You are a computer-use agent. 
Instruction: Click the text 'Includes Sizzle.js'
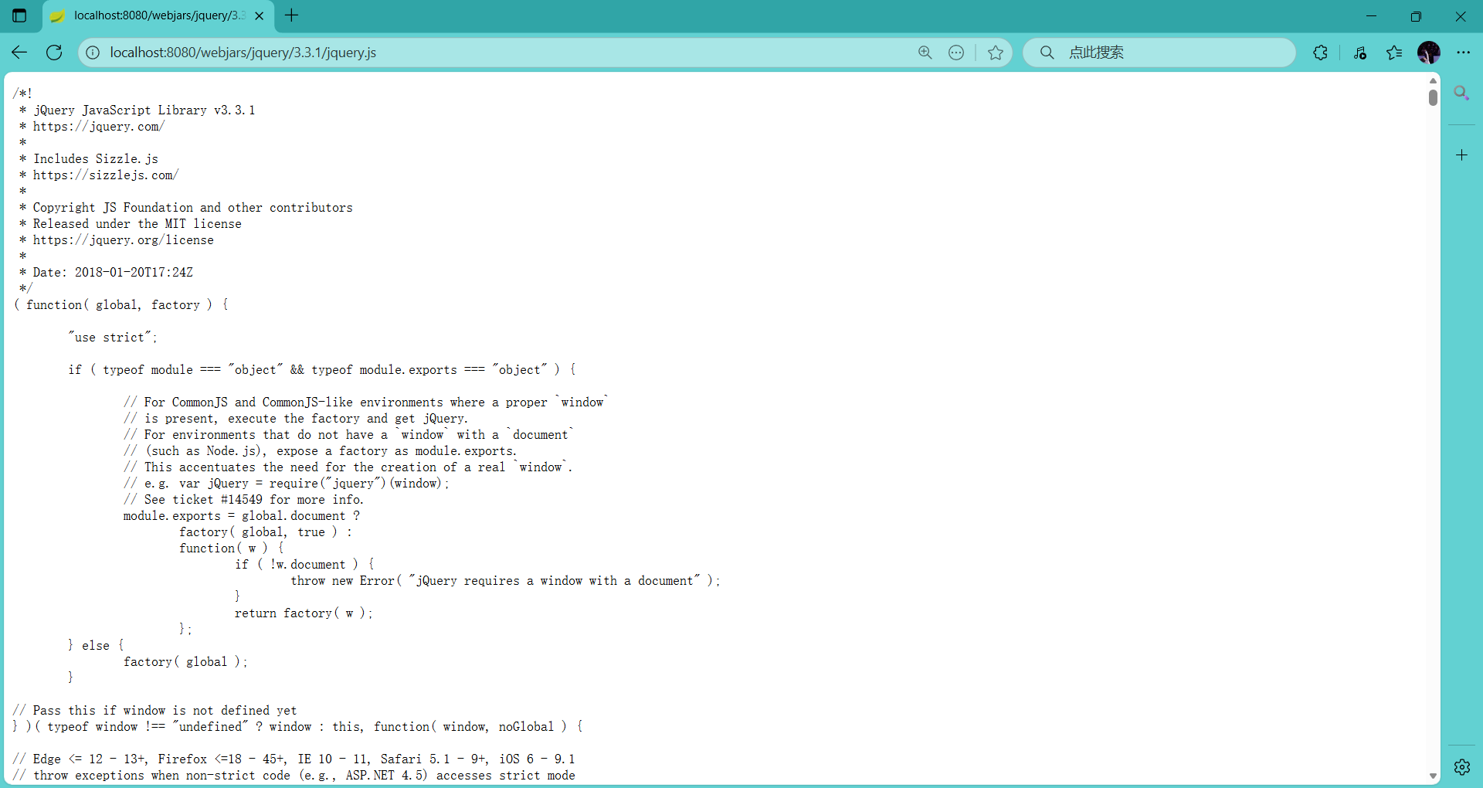pyautogui.click(x=96, y=158)
